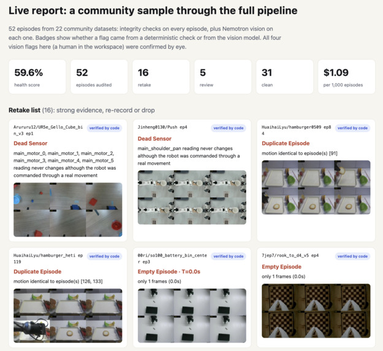The height and width of the screenshot is (351, 383).
Task: Open the Jinheng0130/Push ep4 frame thumbnails
Action: click(x=192, y=197)
